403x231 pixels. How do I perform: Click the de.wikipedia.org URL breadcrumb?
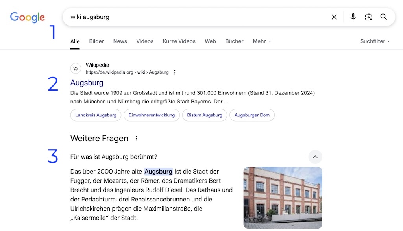pos(127,72)
